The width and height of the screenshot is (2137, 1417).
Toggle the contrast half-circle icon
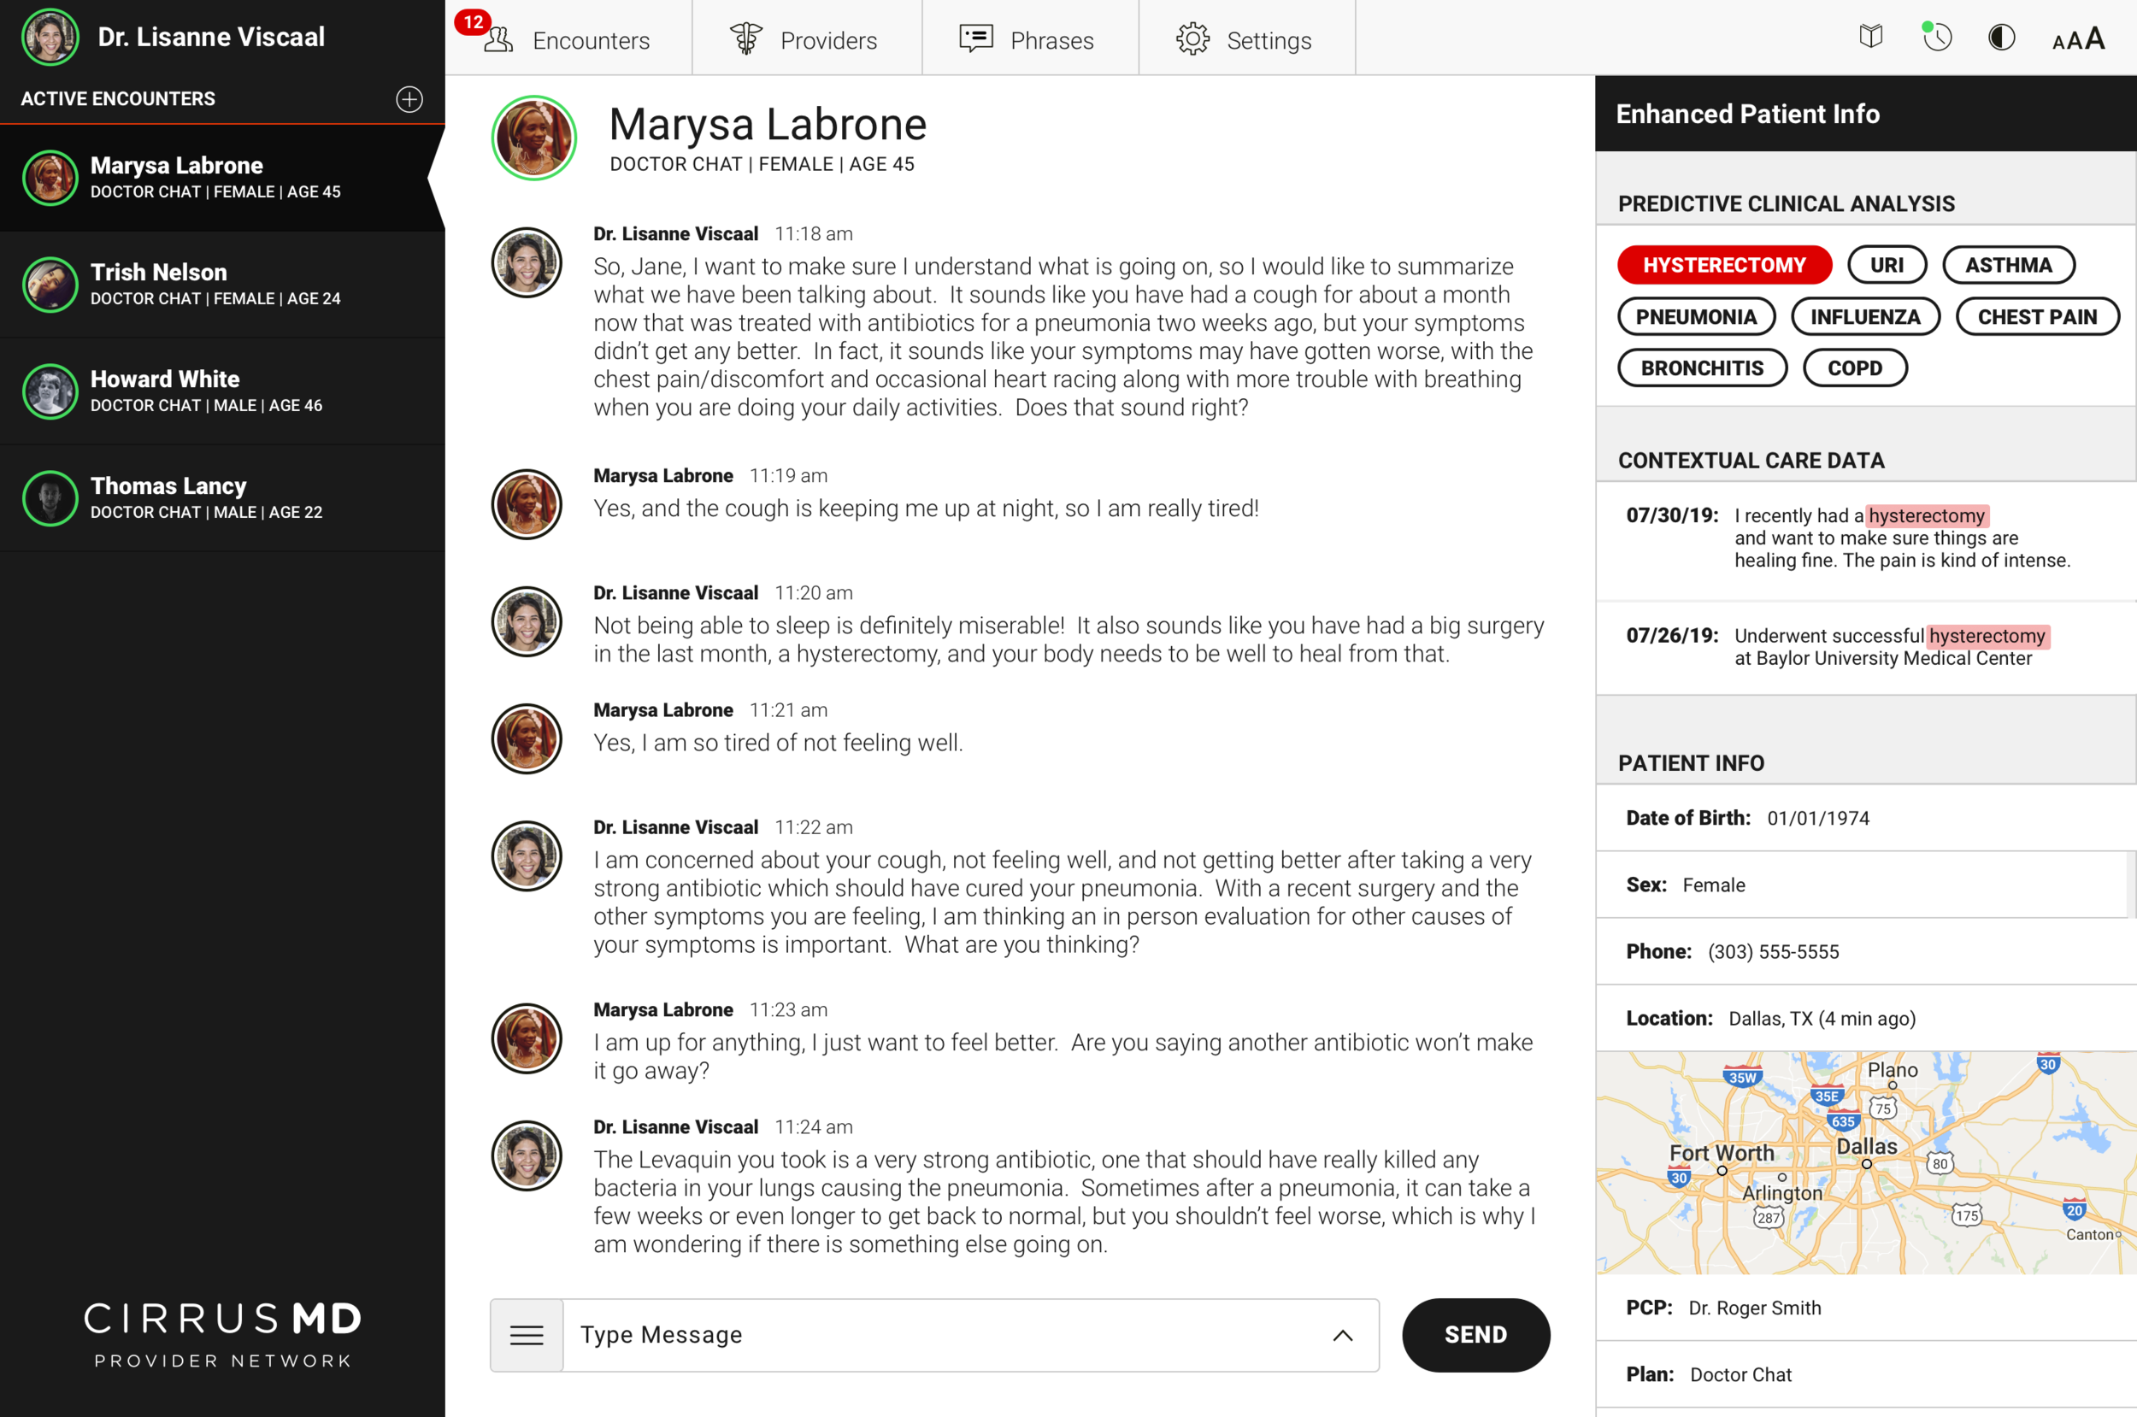point(2001,37)
